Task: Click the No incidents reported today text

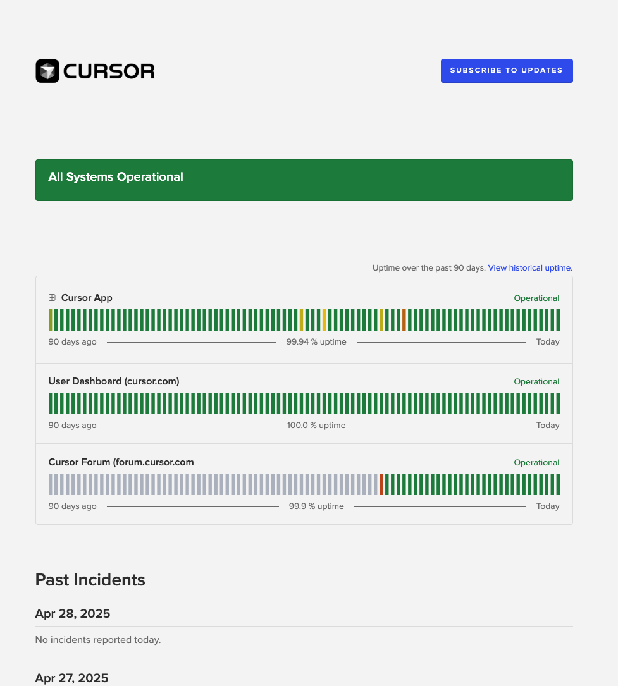Action: coord(98,640)
